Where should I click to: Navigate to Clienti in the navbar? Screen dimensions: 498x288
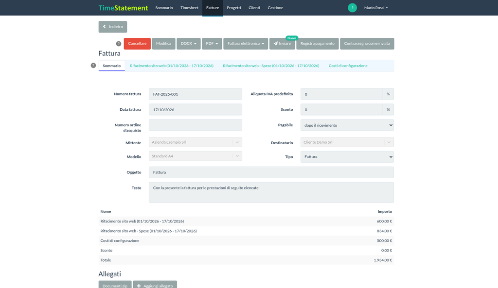click(254, 8)
